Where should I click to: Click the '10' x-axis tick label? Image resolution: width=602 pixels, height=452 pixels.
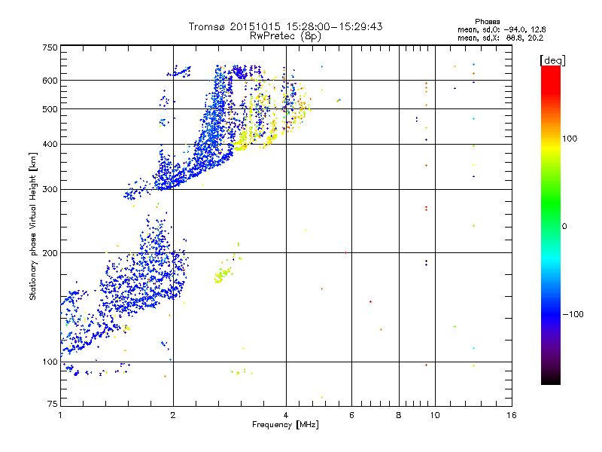pos(435,415)
